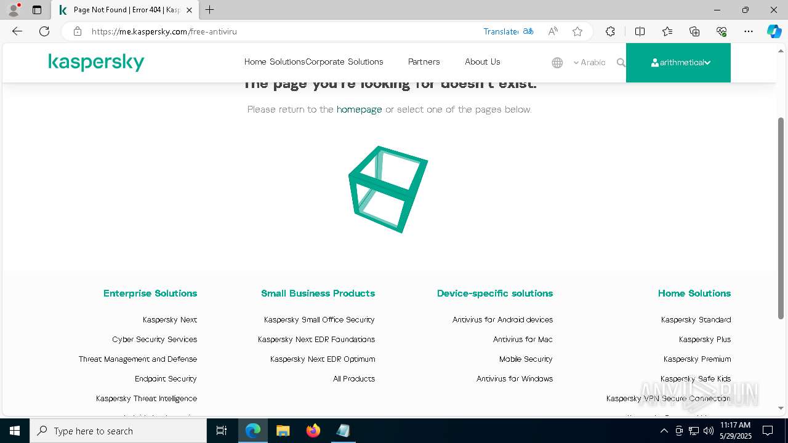788x443 pixels.
Task: Open Edge Settings and more menu
Action: click(749, 31)
